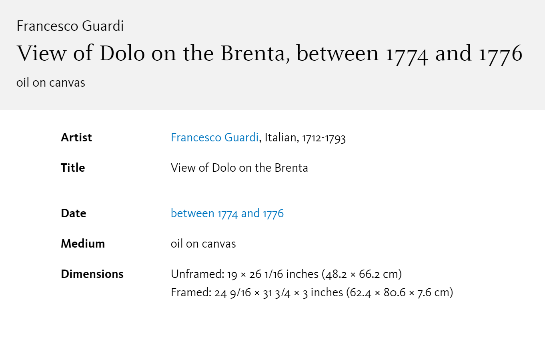Click the oil on canvas subtitle in the header
The height and width of the screenshot is (355, 545).
51,83
